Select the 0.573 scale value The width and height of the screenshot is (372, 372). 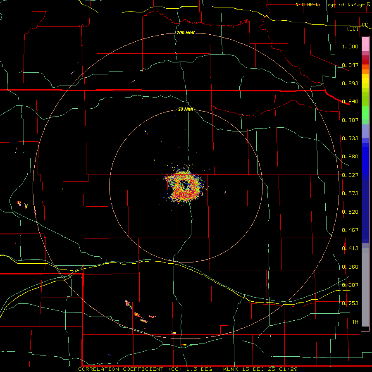(350, 193)
